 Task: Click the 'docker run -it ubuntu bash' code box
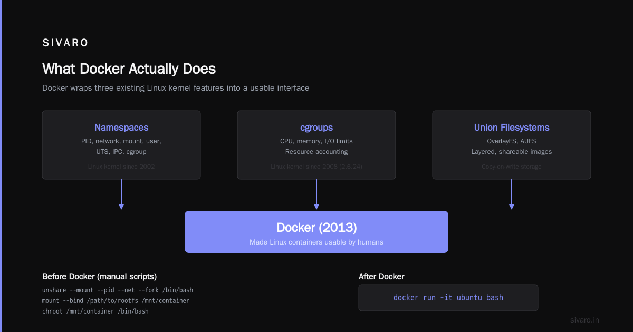coord(448,298)
